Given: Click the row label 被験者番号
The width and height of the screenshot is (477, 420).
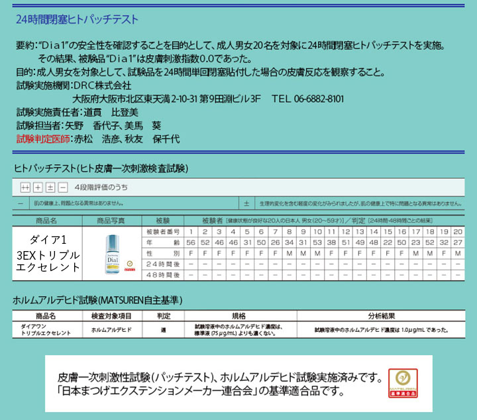Looking at the screenshot, I should 163,232.
